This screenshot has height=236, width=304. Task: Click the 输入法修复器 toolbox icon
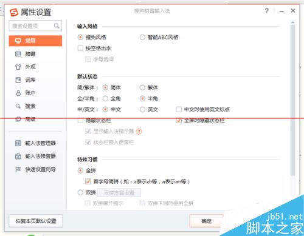[x=18, y=156]
